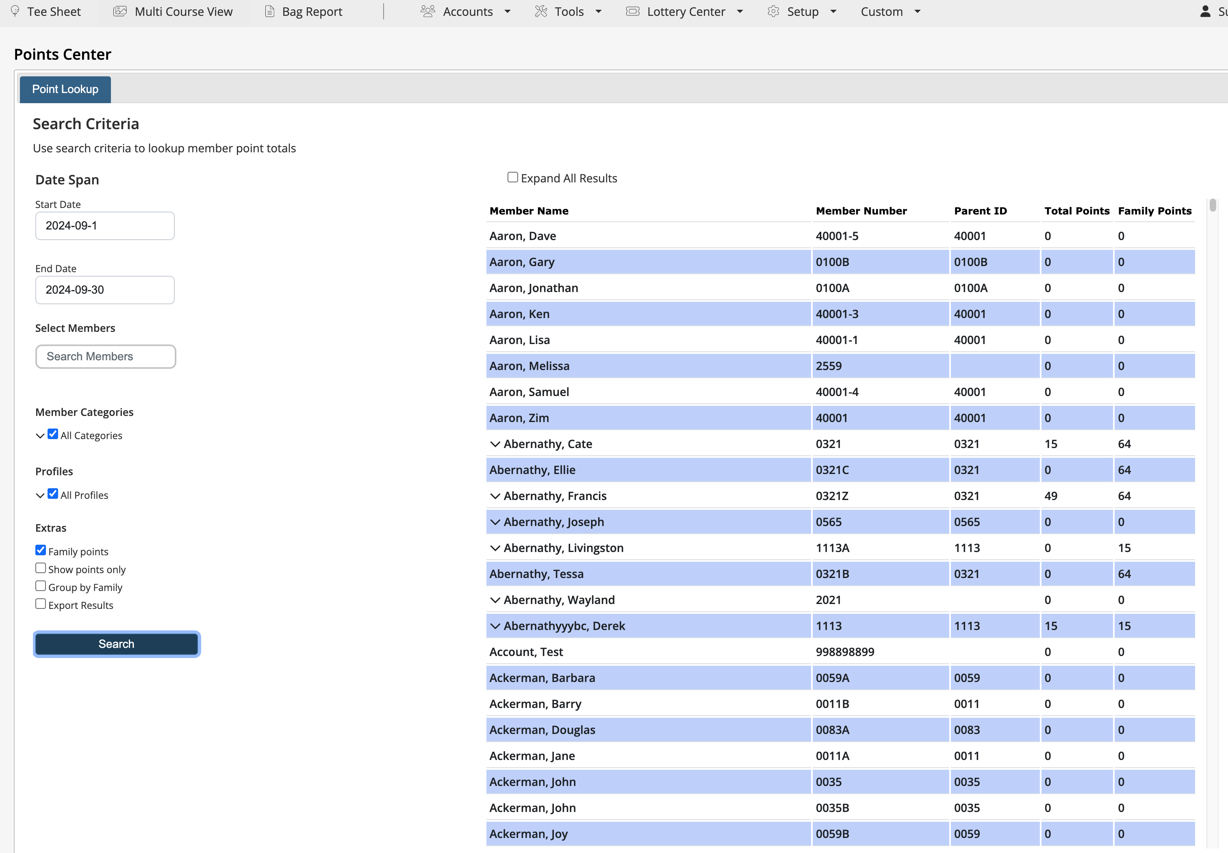The height and width of the screenshot is (853, 1228).
Task: Open the Bag Report page
Action: [312, 12]
